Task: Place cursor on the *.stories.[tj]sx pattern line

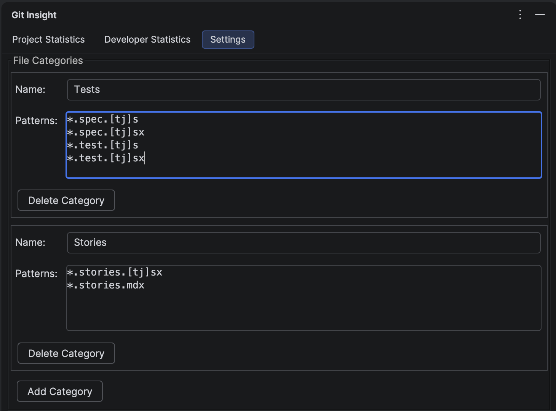Action: (x=114, y=272)
